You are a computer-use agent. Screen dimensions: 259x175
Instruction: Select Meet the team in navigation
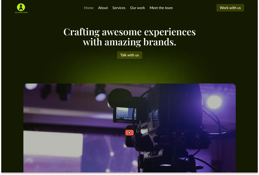click(x=161, y=8)
